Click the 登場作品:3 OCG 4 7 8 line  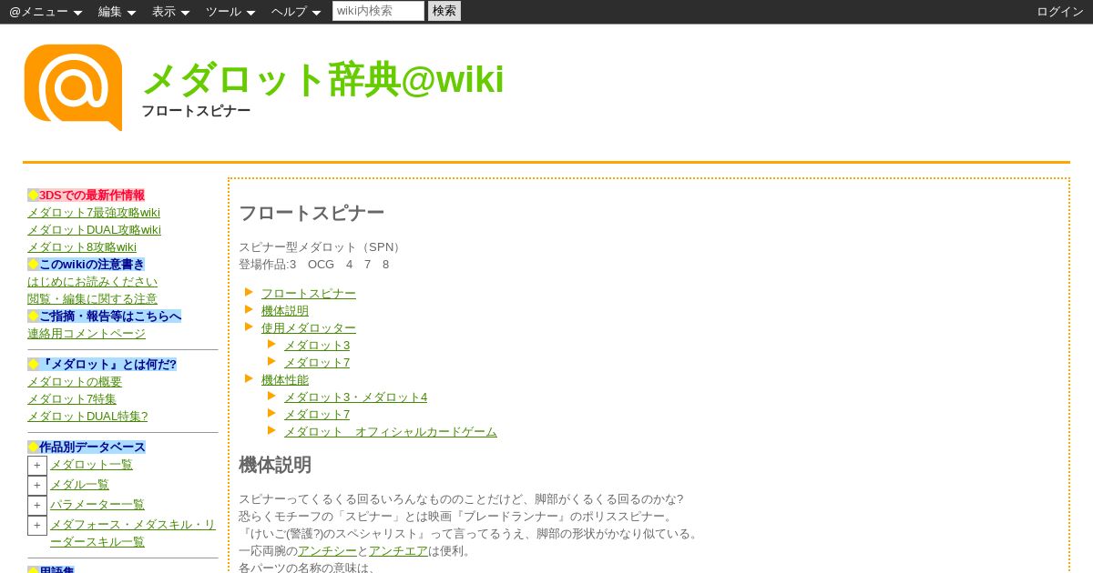(x=314, y=265)
